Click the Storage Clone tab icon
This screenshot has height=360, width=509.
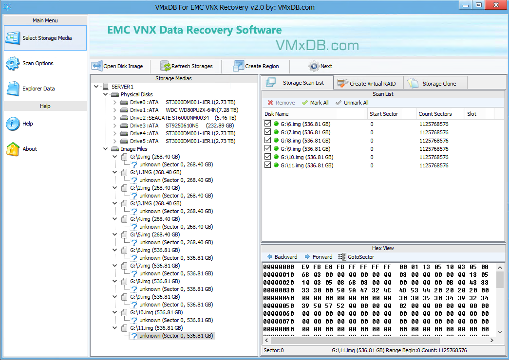click(413, 83)
